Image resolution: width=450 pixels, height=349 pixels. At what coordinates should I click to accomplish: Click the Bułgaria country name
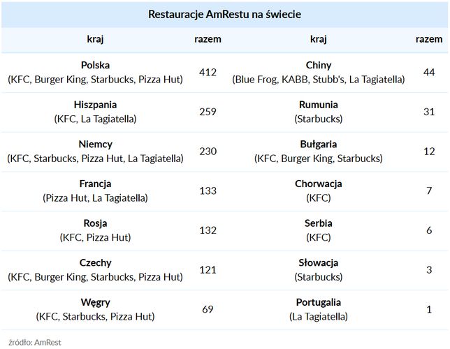(x=319, y=144)
